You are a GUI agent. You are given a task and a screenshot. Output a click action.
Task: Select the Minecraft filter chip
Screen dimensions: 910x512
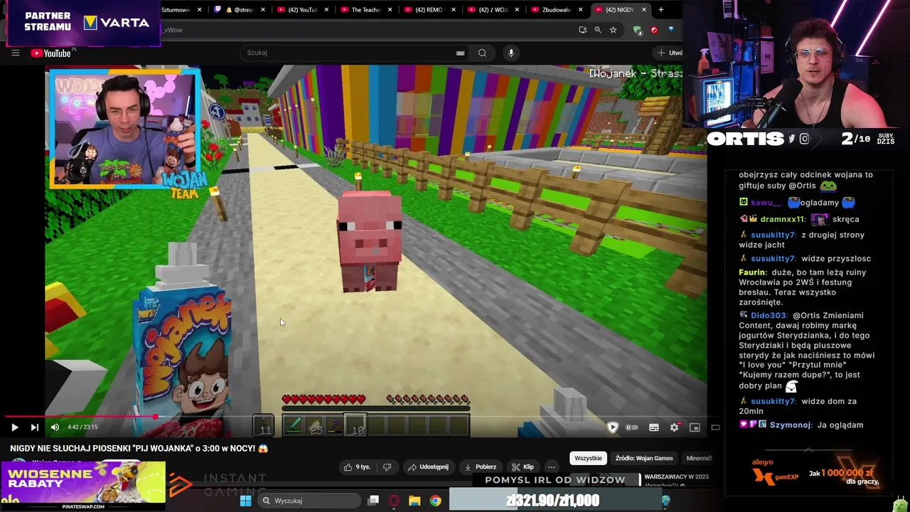pyautogui.click(x=699, y=458)
